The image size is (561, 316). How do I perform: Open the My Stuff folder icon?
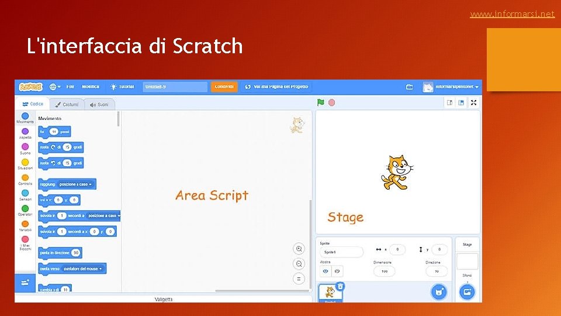pyautogui.click(x=409, y=87)
